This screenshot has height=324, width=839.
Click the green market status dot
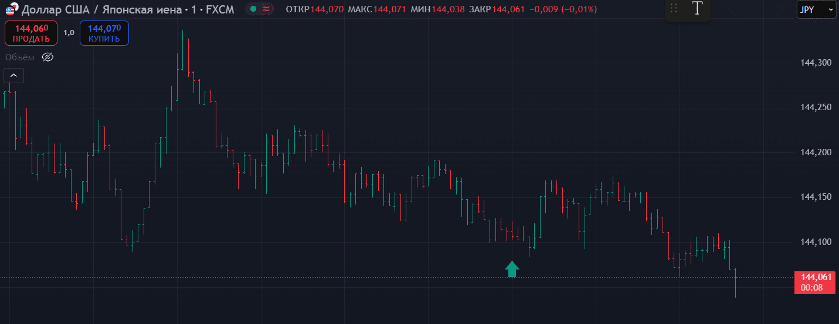click(253, 9)
